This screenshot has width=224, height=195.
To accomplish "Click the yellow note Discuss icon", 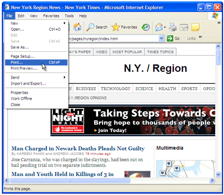I will pyautogui.click(x=195, y=27).
